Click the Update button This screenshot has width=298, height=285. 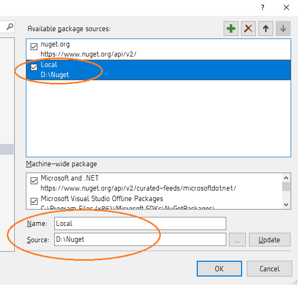pyautogui.click(x=270, y=240)
